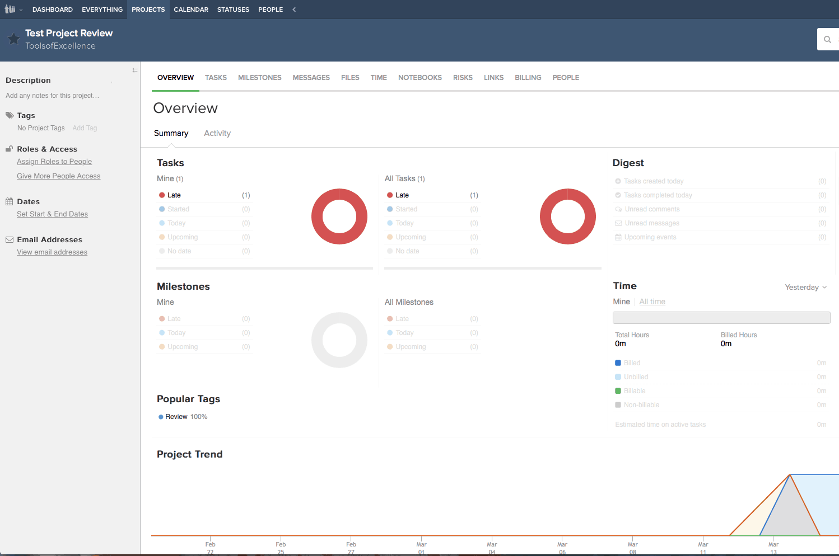Click the star icon beside the project title
This screenshot has height=556, width=839.
[13, 38]
